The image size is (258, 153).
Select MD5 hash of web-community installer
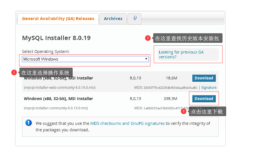(x=170, y=88)
